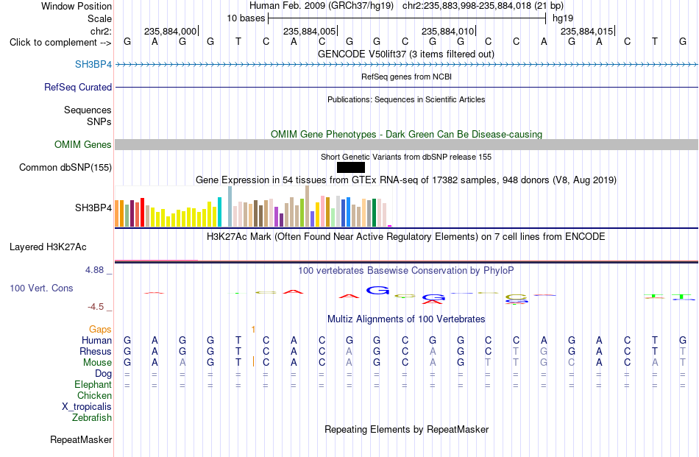The image size is (699, 457).
Task: Click the RefSeq Curated intron line
Action: tap(407, 87)
